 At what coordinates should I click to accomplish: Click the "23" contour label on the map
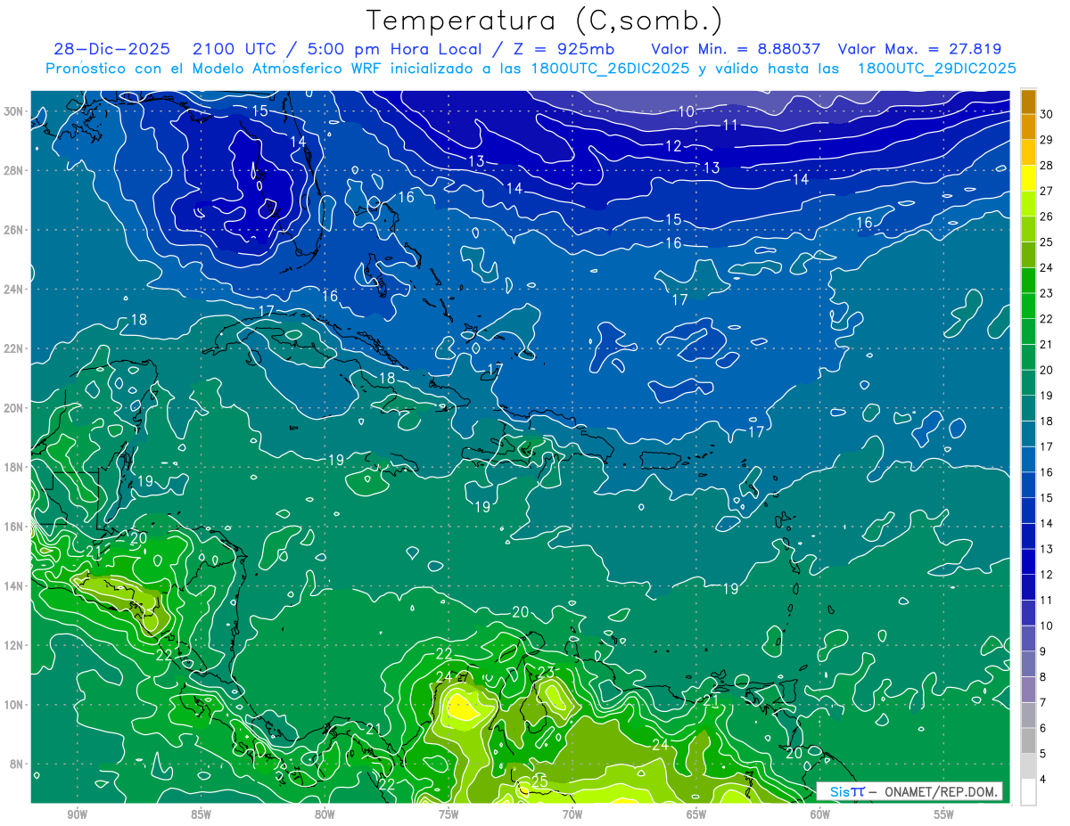click(x=547, y=672)
